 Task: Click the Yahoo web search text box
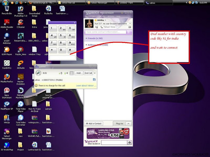(x=114, y=143)
